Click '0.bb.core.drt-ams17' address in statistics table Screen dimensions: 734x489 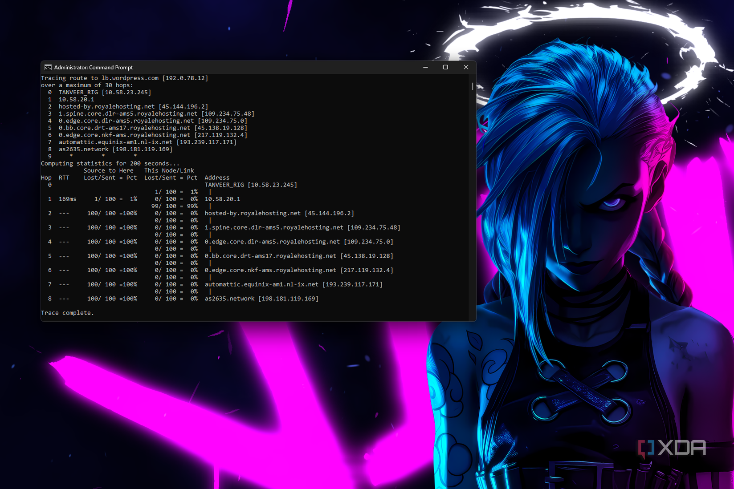click(299, 256)
